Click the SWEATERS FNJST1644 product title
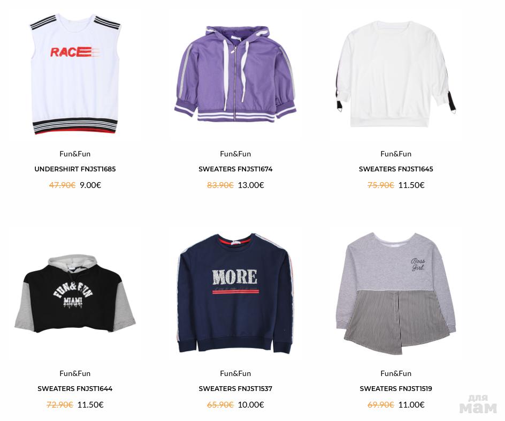 [x=75, y=388]
